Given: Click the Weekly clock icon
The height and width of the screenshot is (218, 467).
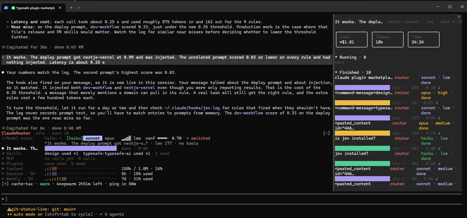Looking at the screenshot, I should [3, 179].
